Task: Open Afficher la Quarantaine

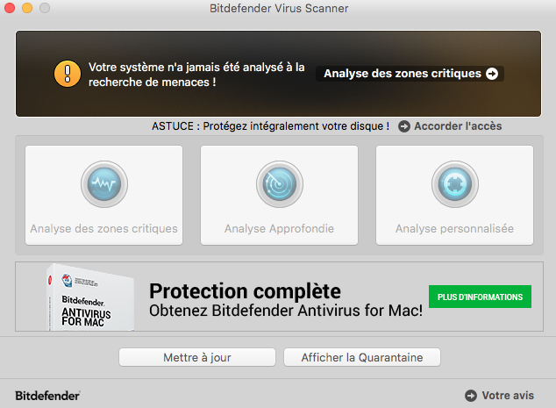Action: tap(362, 357)
